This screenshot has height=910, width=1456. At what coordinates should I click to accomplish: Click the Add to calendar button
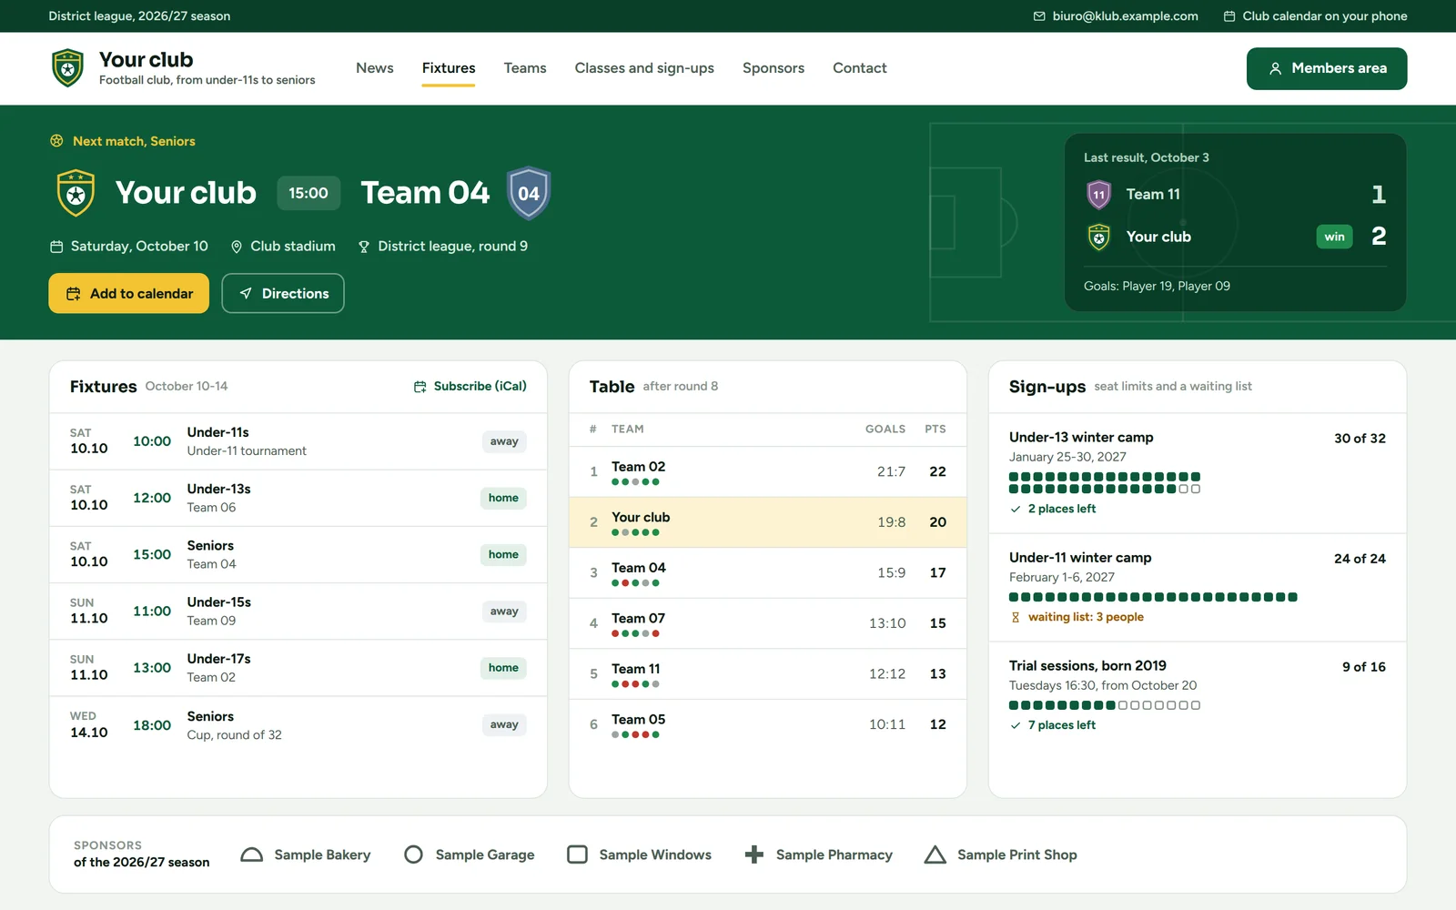coord(128,293)
